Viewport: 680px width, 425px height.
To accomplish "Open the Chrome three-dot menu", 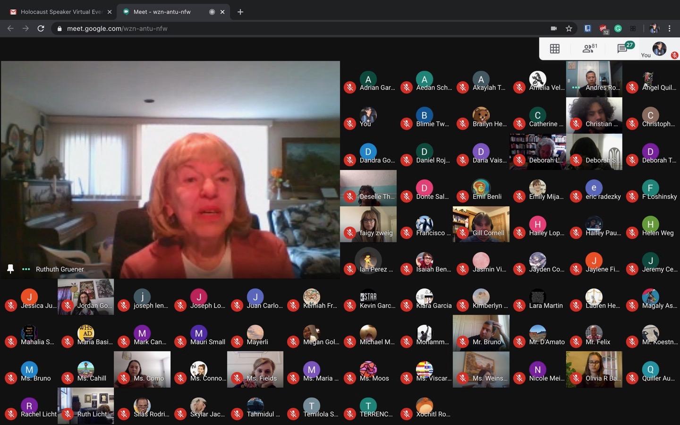I will [x=670, y=28].
